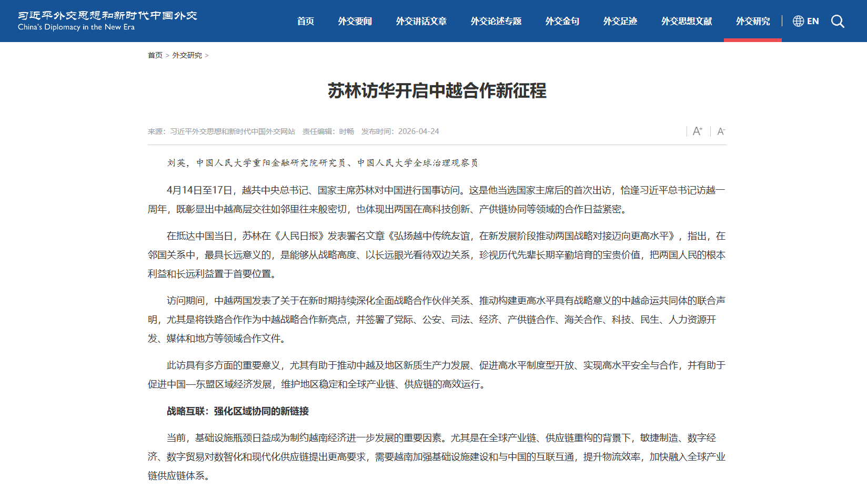
Task: Open the site search magnifier icon
Action: coord(838,21)
